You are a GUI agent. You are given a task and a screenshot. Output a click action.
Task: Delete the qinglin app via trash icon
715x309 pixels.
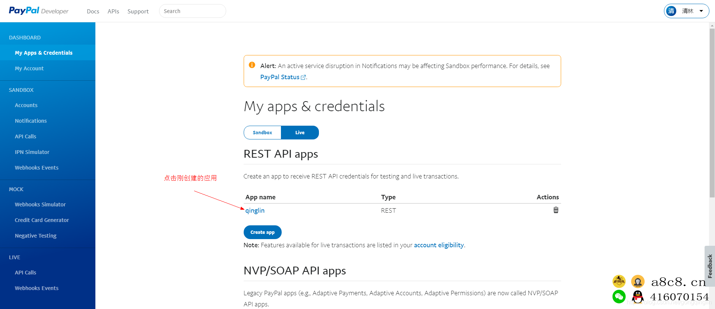tap(556, 210)
